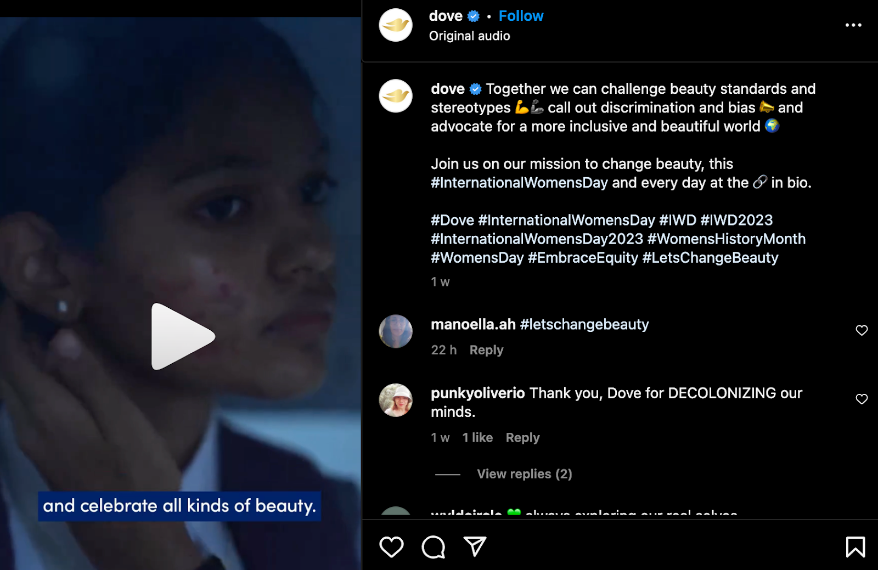
Task: Open the comment bubble icon
Action: pyautogui.click(x=434, y=547)
